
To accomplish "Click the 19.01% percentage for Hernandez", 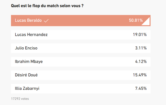I will click(x=140, y=34).
